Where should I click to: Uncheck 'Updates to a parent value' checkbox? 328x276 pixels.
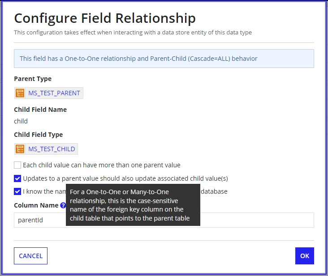[17, 178]
